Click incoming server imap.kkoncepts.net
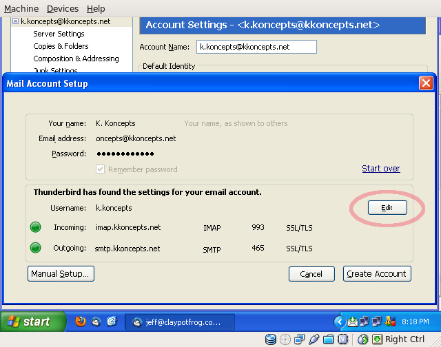Image resolution: width=441 pixels, height=347 pixels. [128, 227]
